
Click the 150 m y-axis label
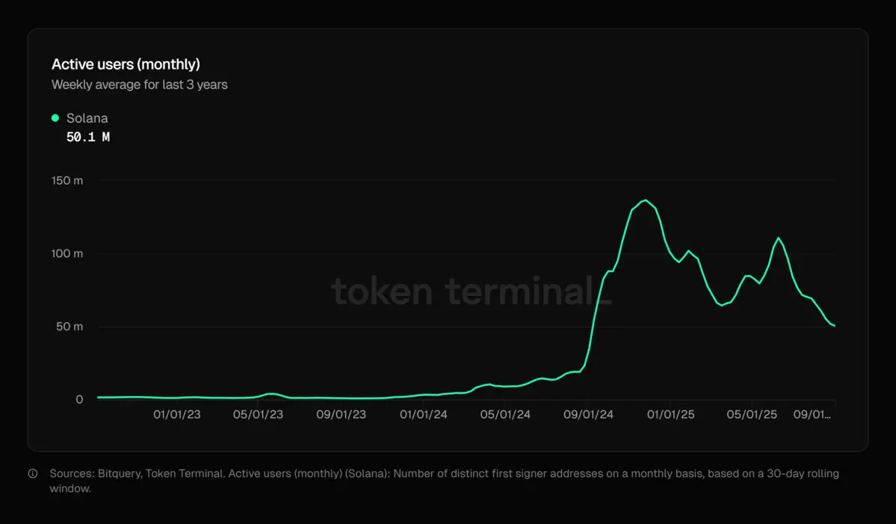click(x=68, y=181)
